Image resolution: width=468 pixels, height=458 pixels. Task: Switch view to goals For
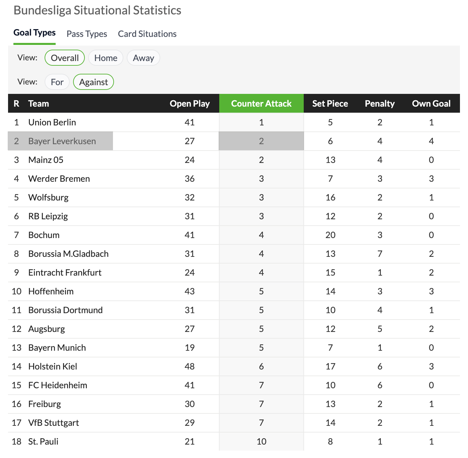click(x=57, y=82)
